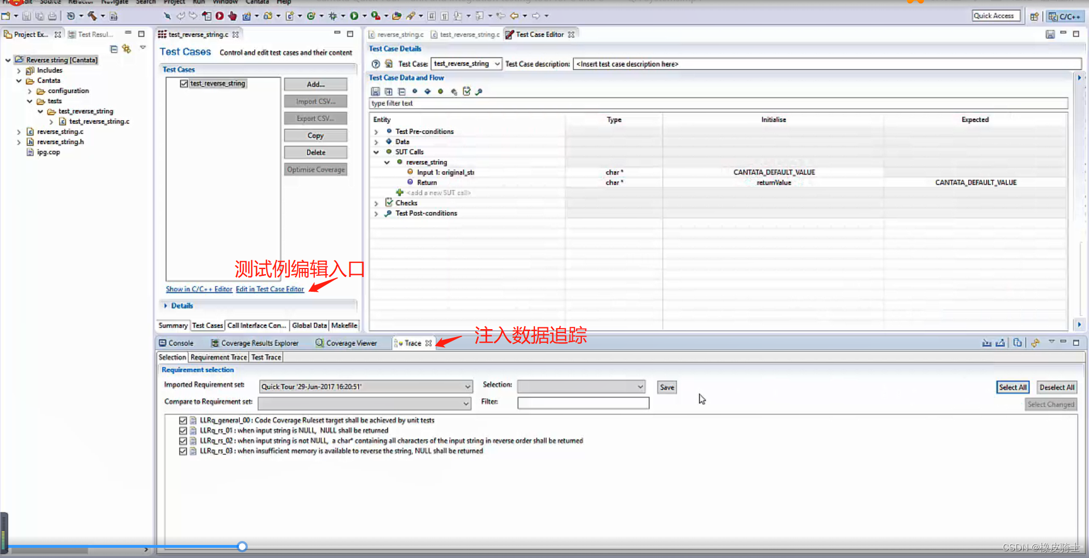
Task: Toggle LLRq_general_00 requirement checkbox
Action: click(x=183, y=420)
